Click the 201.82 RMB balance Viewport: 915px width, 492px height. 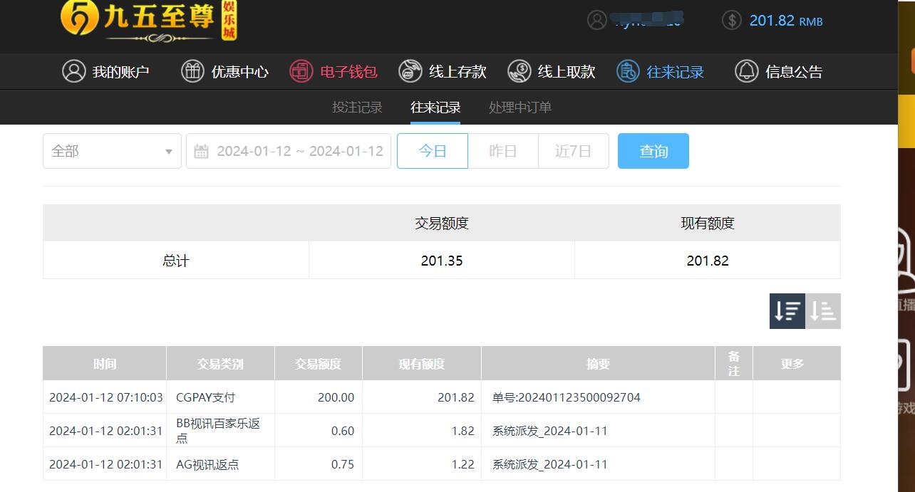[786, 21]
